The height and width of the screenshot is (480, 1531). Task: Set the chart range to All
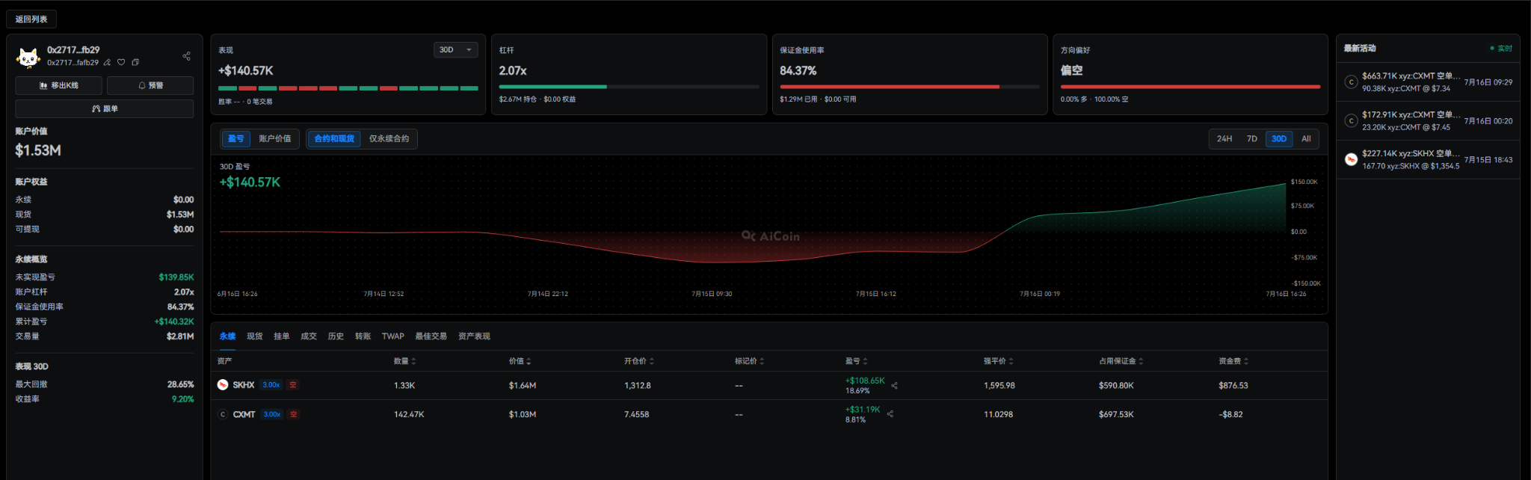[1306, 139]
